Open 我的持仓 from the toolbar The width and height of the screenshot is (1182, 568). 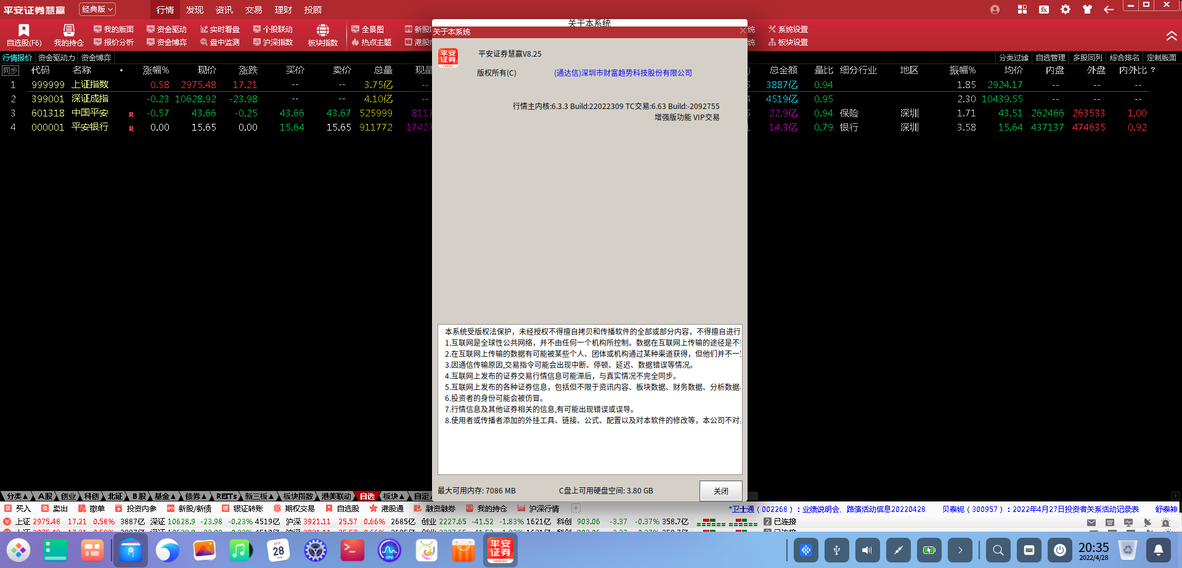point(68,35)
